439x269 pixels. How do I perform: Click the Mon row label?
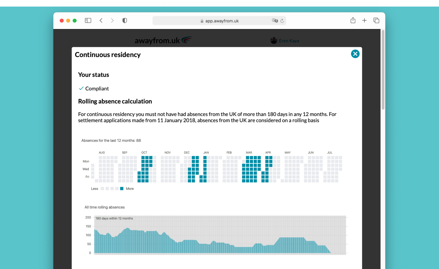click(x=86, y=161)
